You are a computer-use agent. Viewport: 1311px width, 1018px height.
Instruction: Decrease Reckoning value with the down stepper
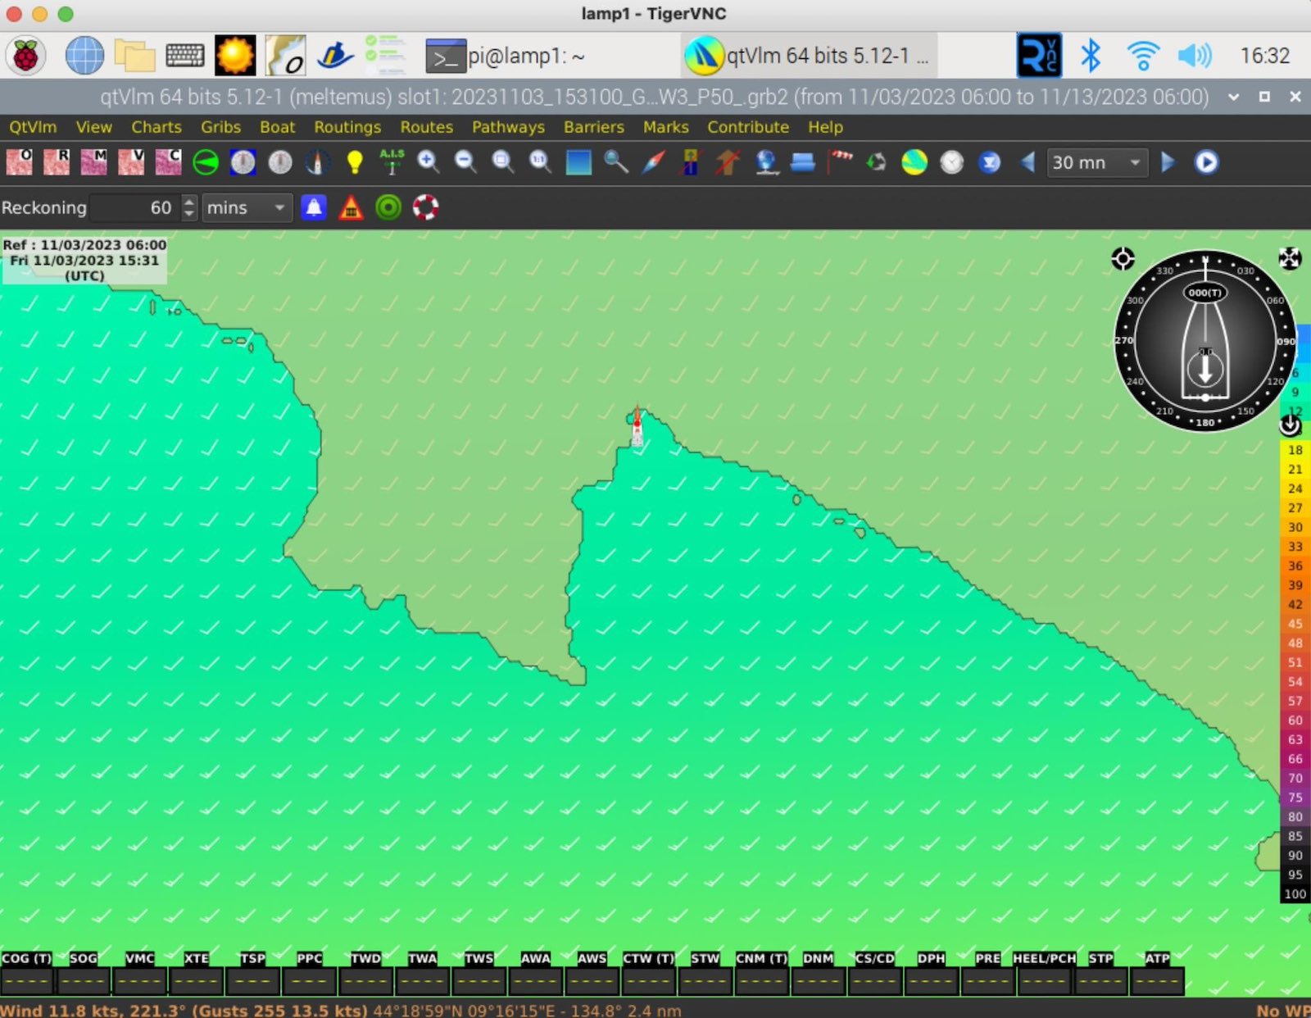pos(189,214)
